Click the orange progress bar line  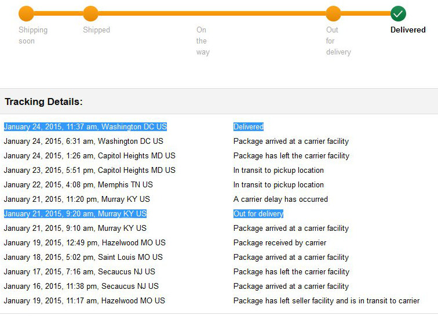[211, 13]
